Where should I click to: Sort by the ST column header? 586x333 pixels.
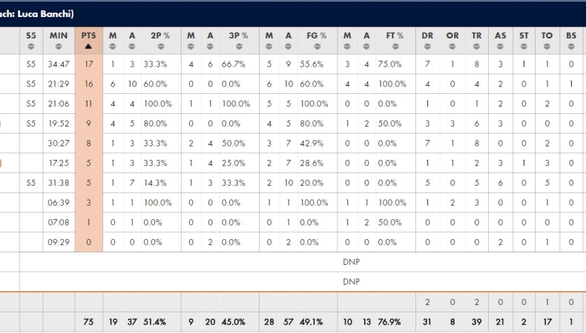tap(524, 36)
